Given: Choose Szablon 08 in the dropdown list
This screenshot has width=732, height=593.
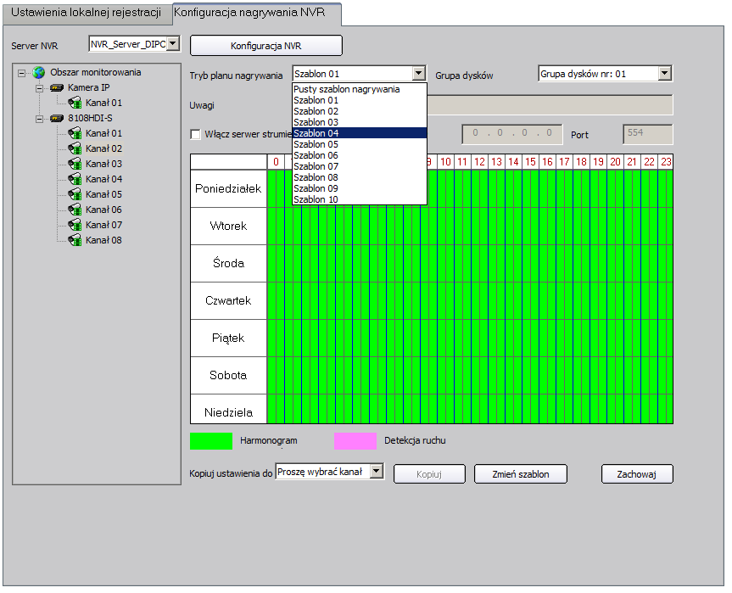Looking at the screenshot, I should pos(360,178).
